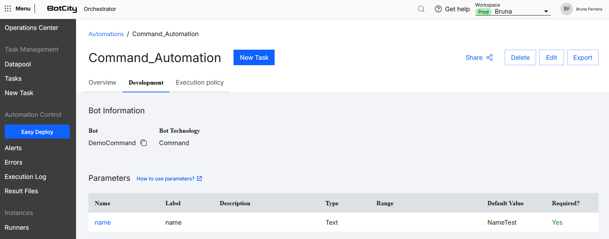Click the external link icon beside parameters help
The width and height of the screenshot is (609, 239).
click(x=199, y=178)
